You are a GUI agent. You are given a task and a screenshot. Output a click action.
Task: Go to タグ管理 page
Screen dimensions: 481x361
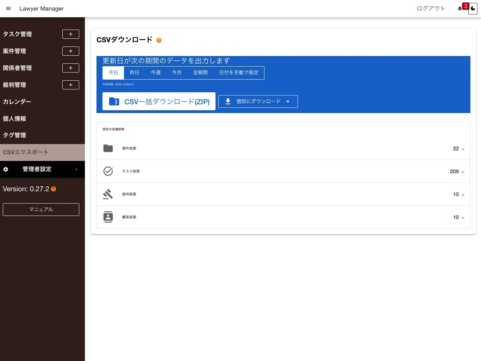42,135
